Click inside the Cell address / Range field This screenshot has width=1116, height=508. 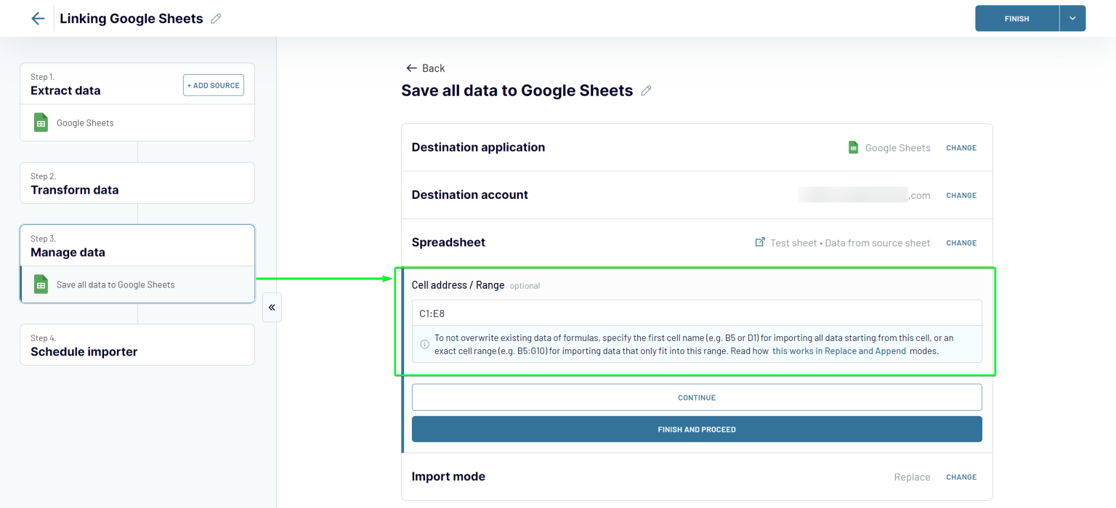click(x=696, y=311)
